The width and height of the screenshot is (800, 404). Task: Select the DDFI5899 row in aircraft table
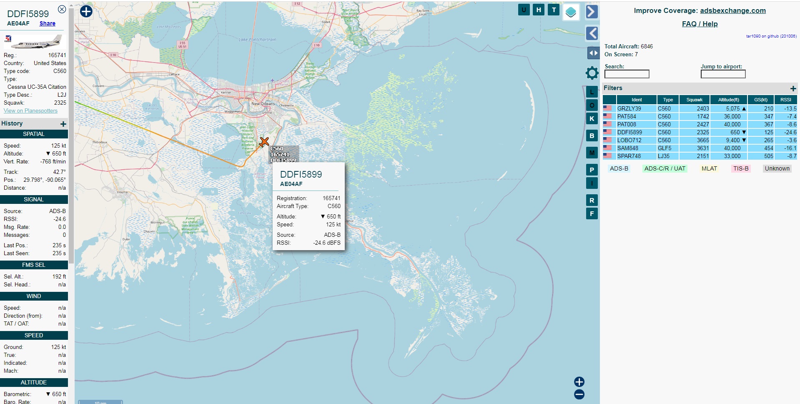pyautogui.click(x=700, y=132)
